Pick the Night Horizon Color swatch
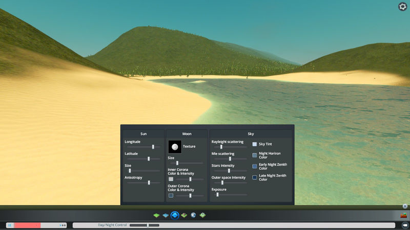This screenshot has height=230, width=410. point(255,155)
